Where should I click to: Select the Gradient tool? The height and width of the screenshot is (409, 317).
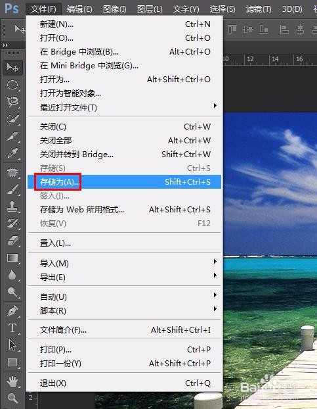(x=12, y=258)
